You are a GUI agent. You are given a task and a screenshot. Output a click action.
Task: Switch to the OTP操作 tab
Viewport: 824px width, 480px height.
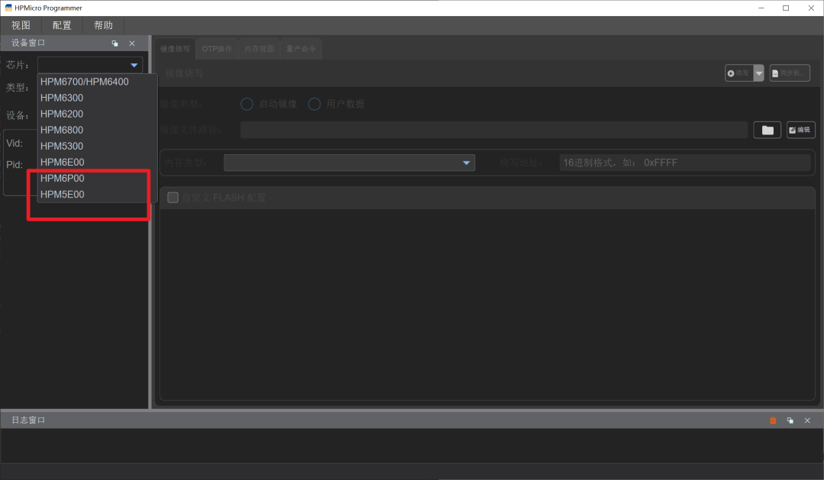217,49
